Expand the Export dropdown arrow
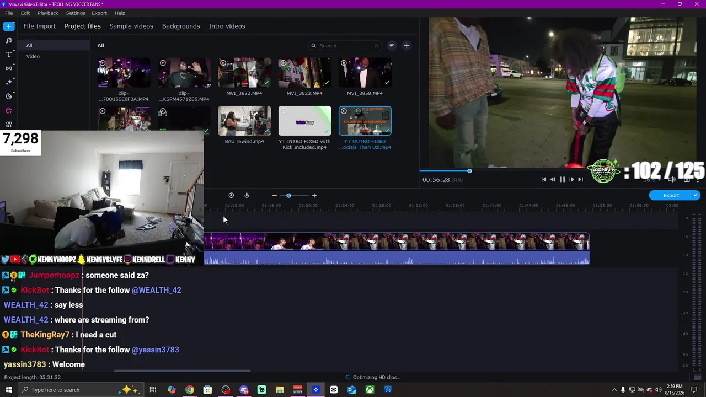Screen dimensions: 706x397 tap(696, 195)
